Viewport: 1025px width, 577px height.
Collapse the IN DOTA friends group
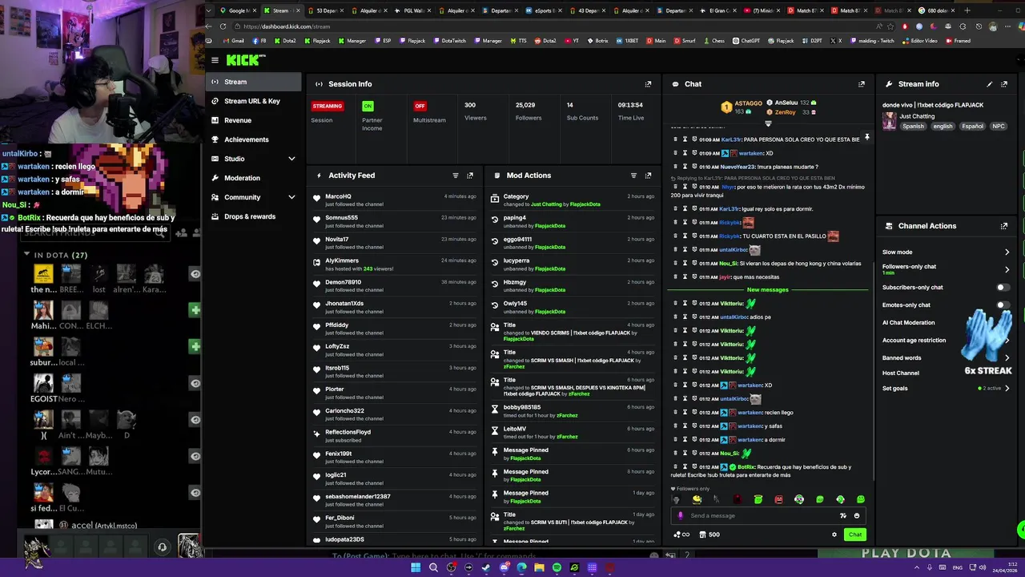coord(26,255)
